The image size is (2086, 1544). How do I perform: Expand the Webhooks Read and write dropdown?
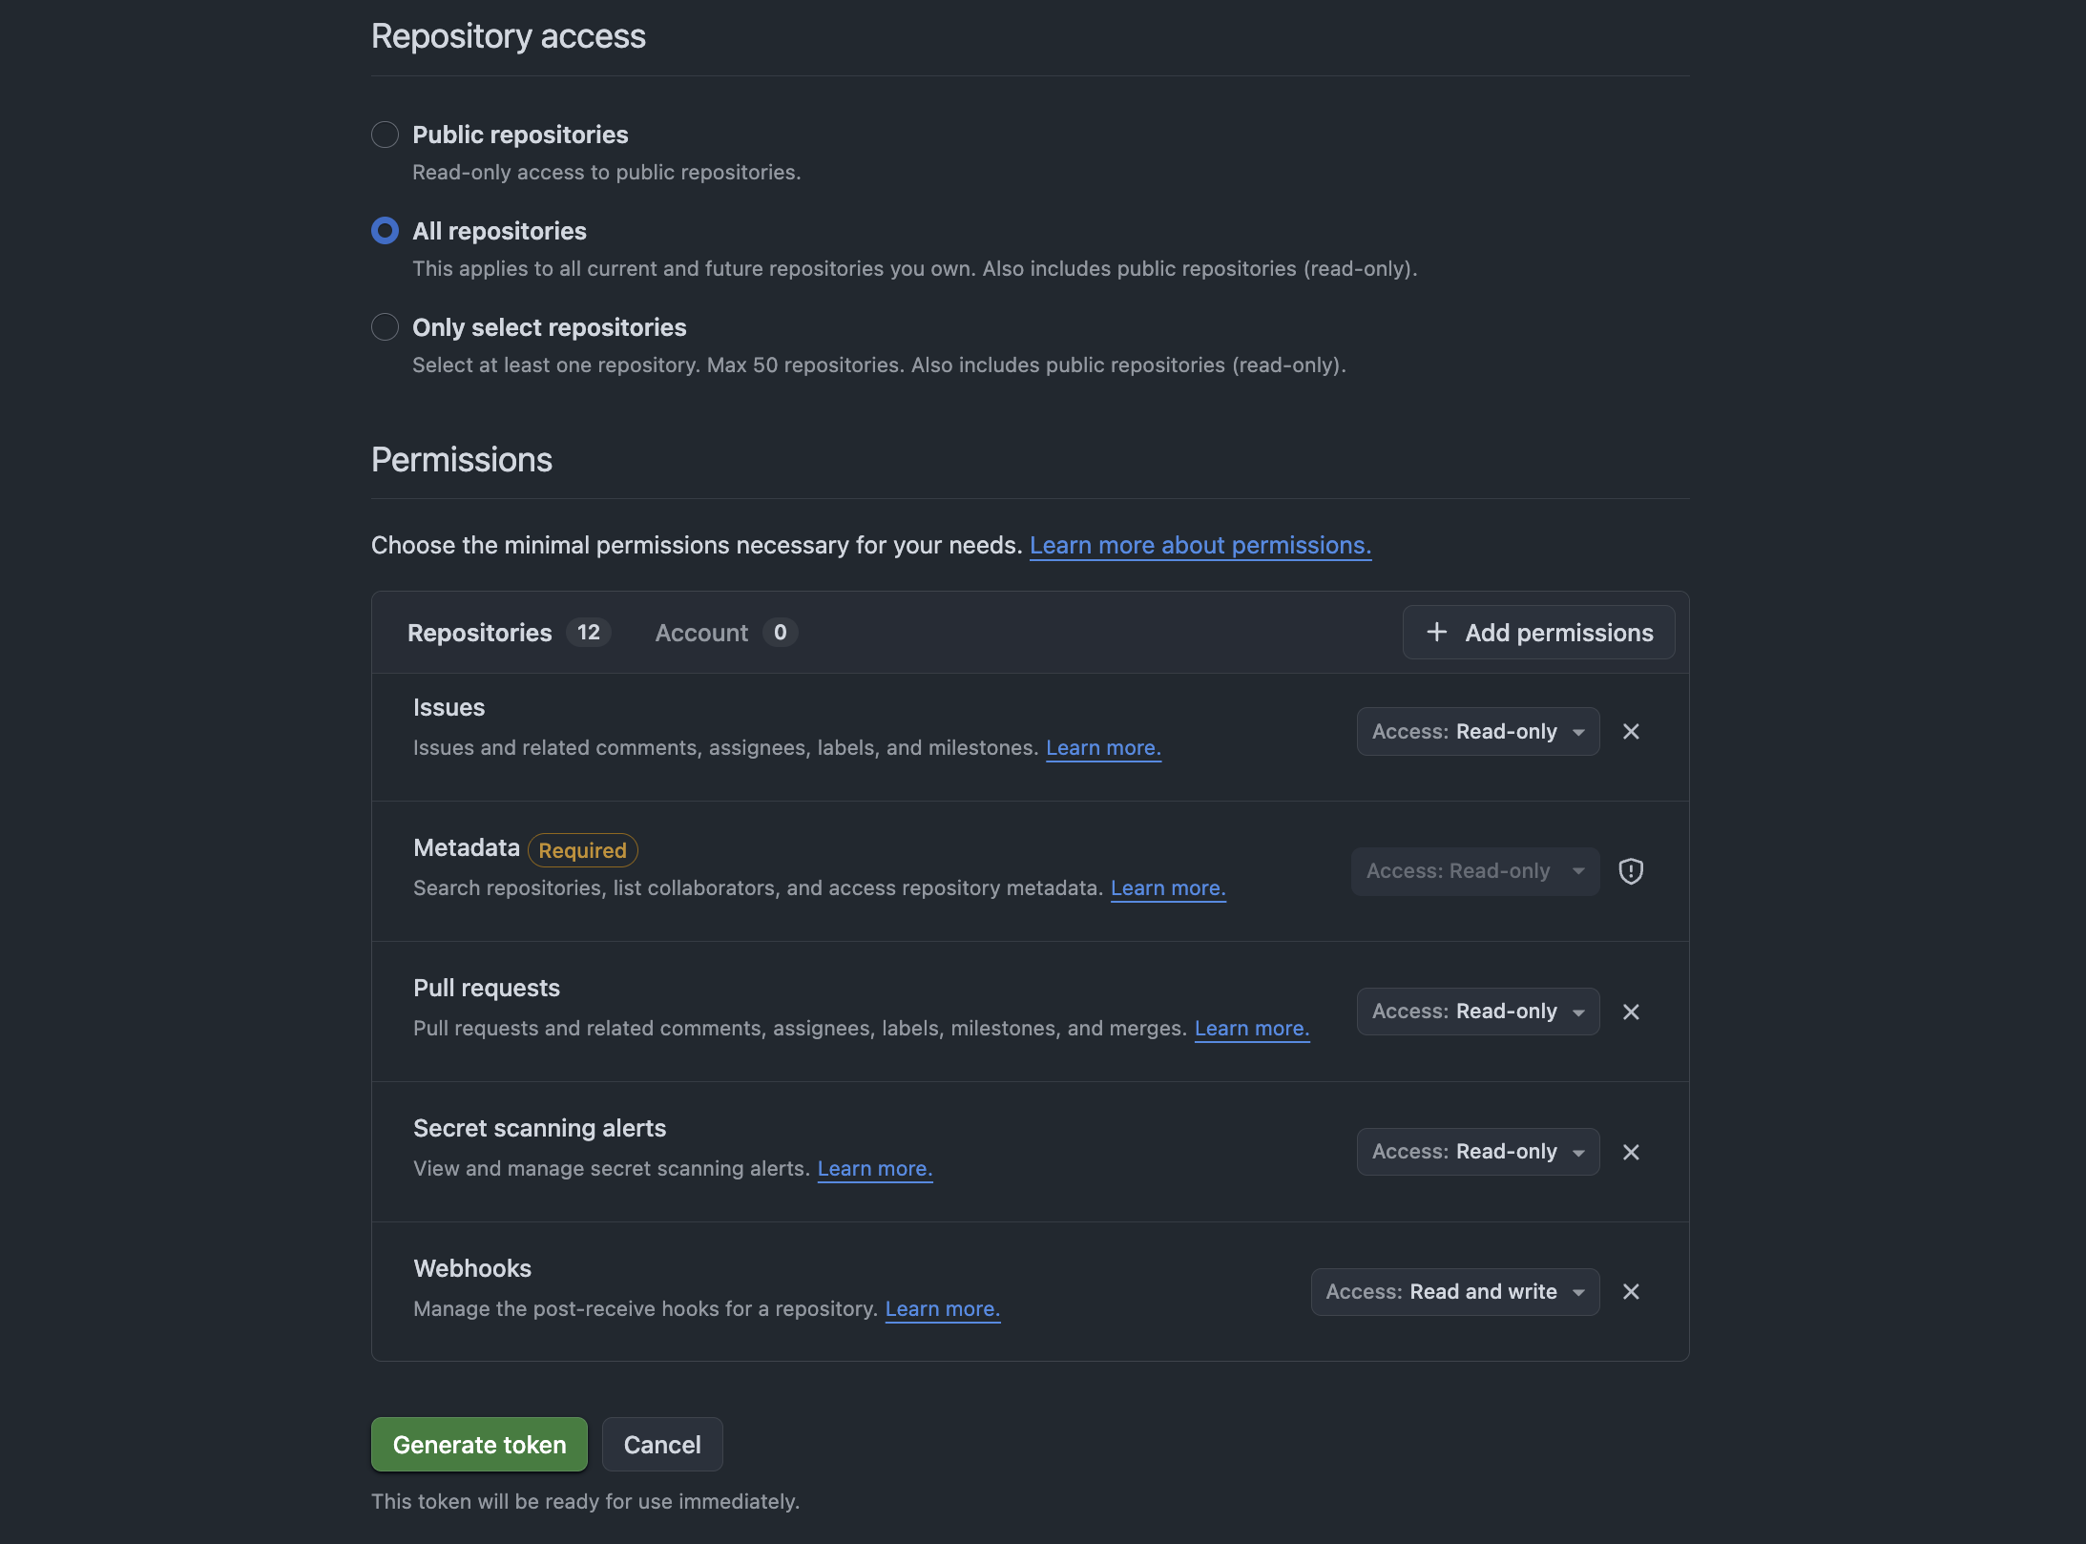point(1454,1292)
